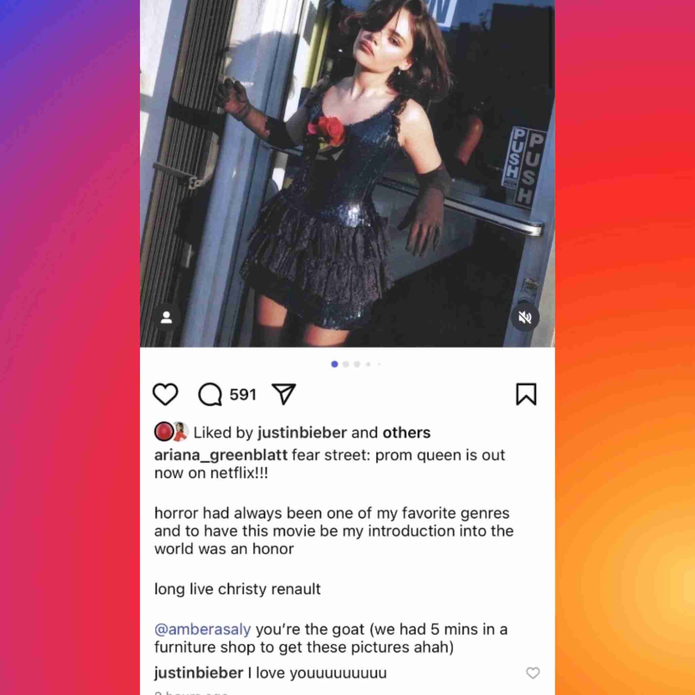The width and height of the screenshot is (695, 695).
Task: Open ariana_greenblatt username in caption
Action: coord(221,456)
